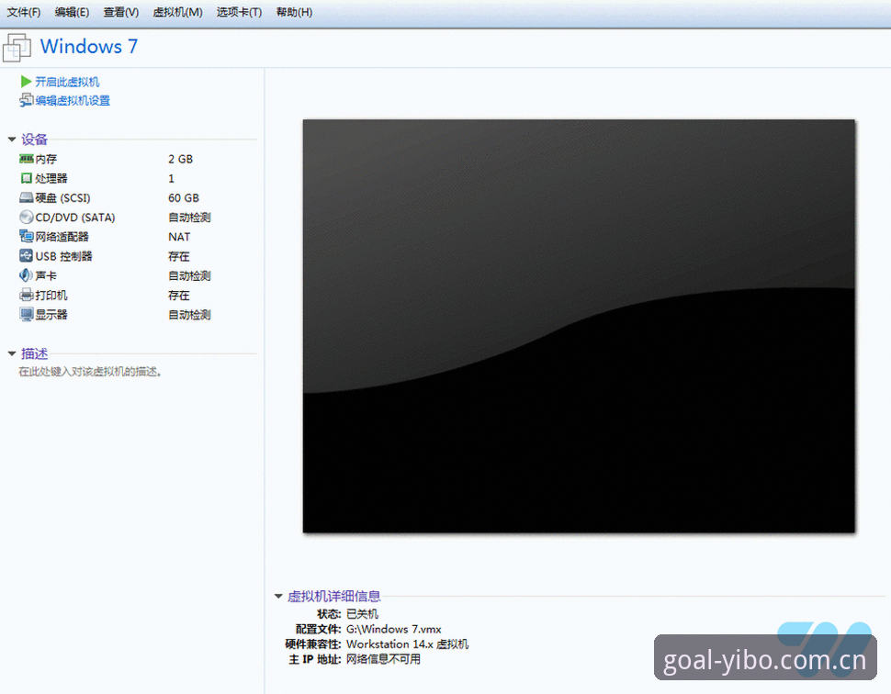Click the CD/DVD (SATA) disc icon

tap(26, 217)
